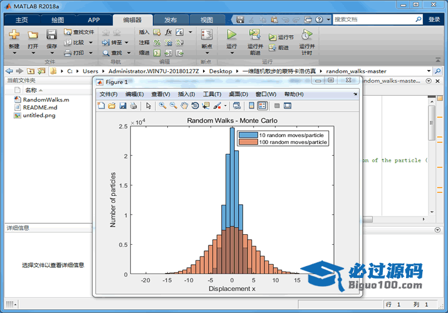Image resolution: width=448 pixels, height=313 pixels.
Task: Click Hide Plot Tools icon in Figure toolbar
Action: [276, 106]
